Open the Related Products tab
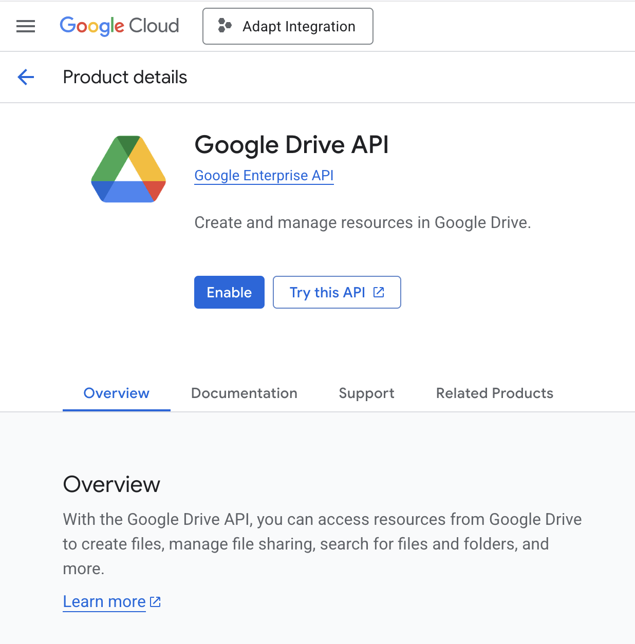 (494, 393)
